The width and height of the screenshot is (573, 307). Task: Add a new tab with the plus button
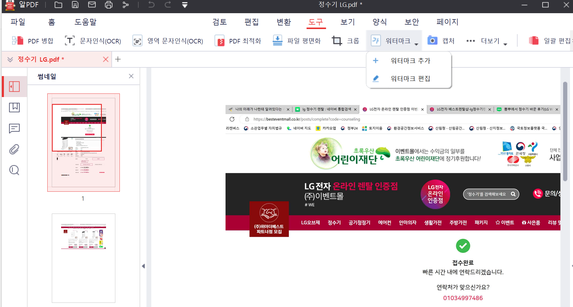tap(118, 59)
